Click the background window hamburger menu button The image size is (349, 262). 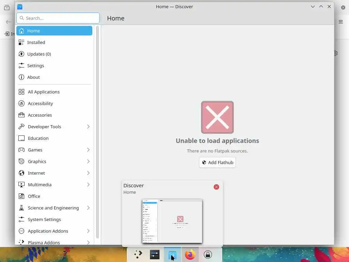pos(341,21)
